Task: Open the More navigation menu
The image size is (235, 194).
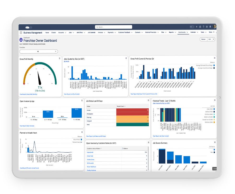Action: coord(211,32)
